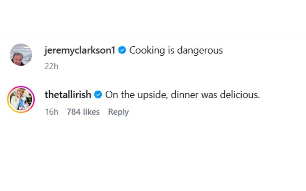
Task: Click the blue checkmark beside jeremyclarkson1
Action: click(122, 50)
